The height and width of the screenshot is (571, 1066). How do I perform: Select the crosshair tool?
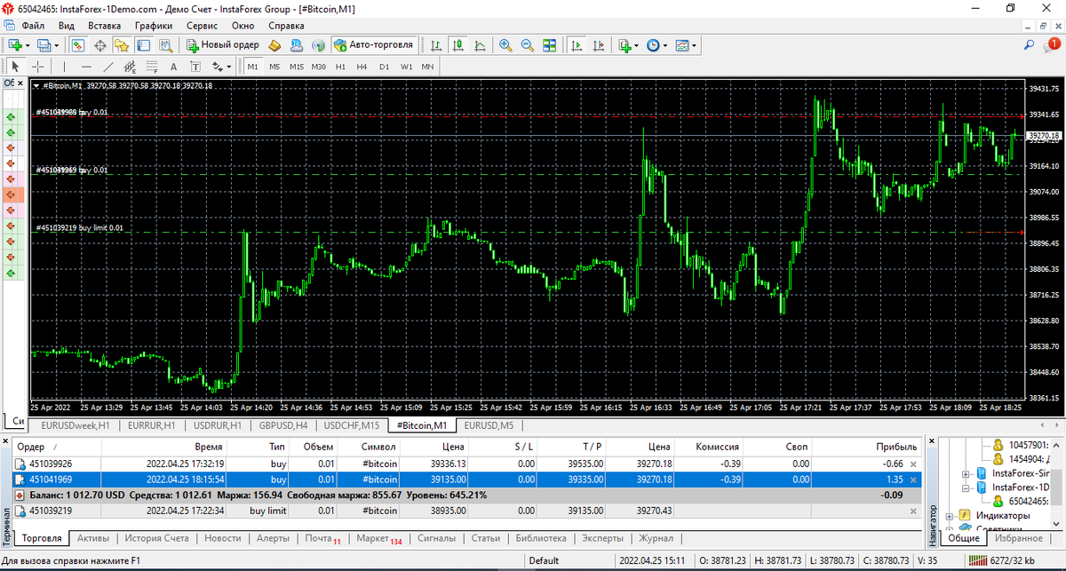point(37,66)
